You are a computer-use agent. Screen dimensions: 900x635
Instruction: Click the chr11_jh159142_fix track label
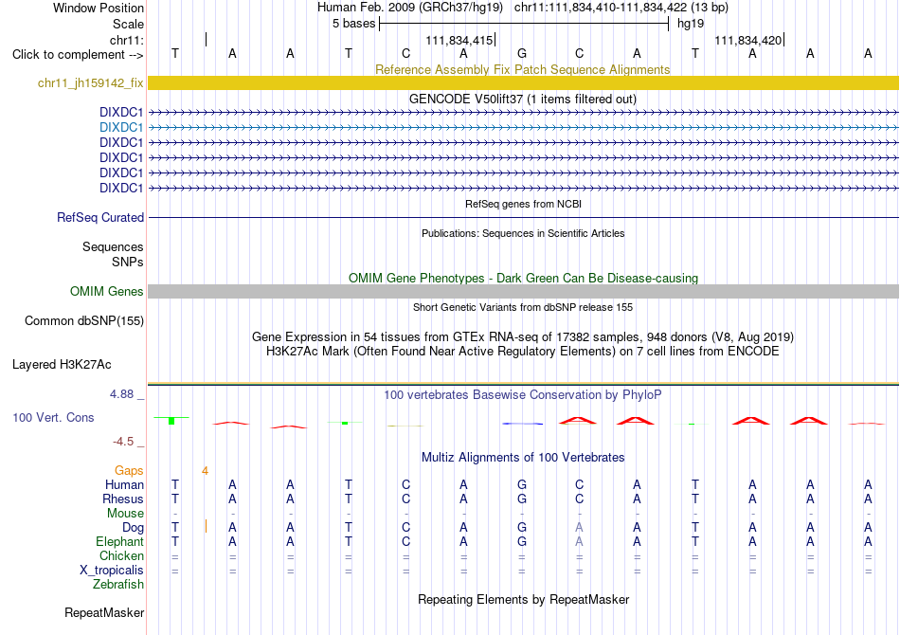point(90,82)
